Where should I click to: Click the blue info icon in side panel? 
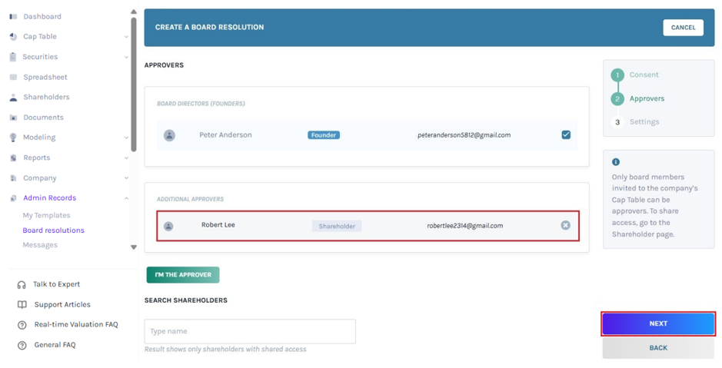(x=616, y=162)
